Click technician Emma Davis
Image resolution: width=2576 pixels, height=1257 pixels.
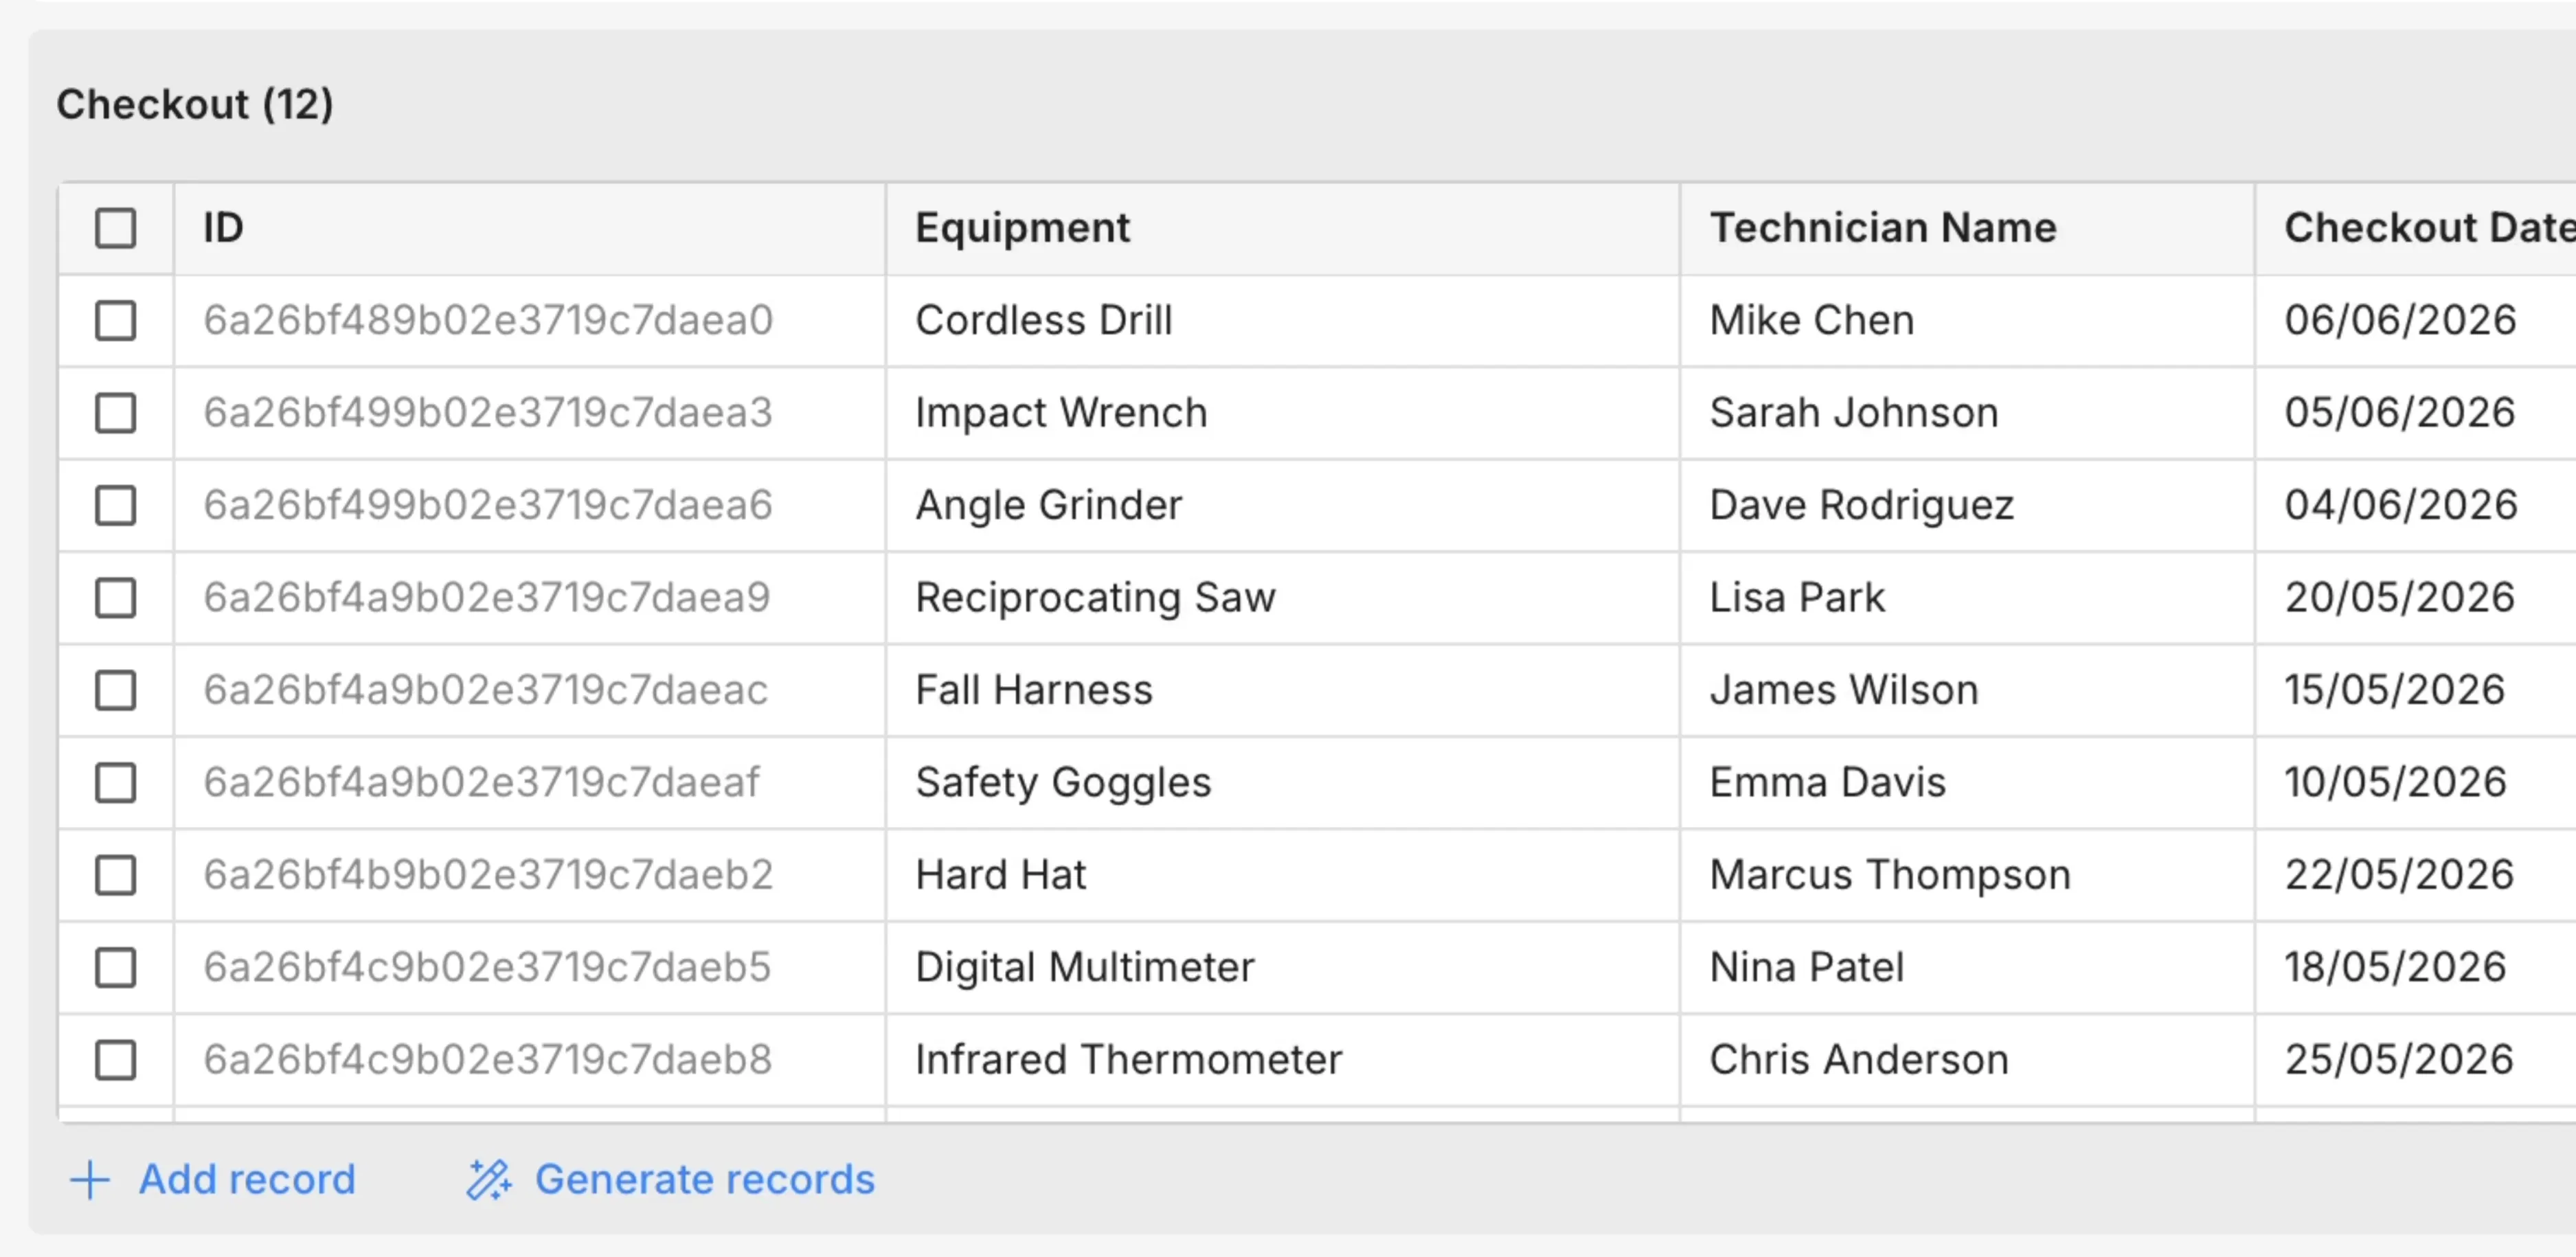(1828, 783)
